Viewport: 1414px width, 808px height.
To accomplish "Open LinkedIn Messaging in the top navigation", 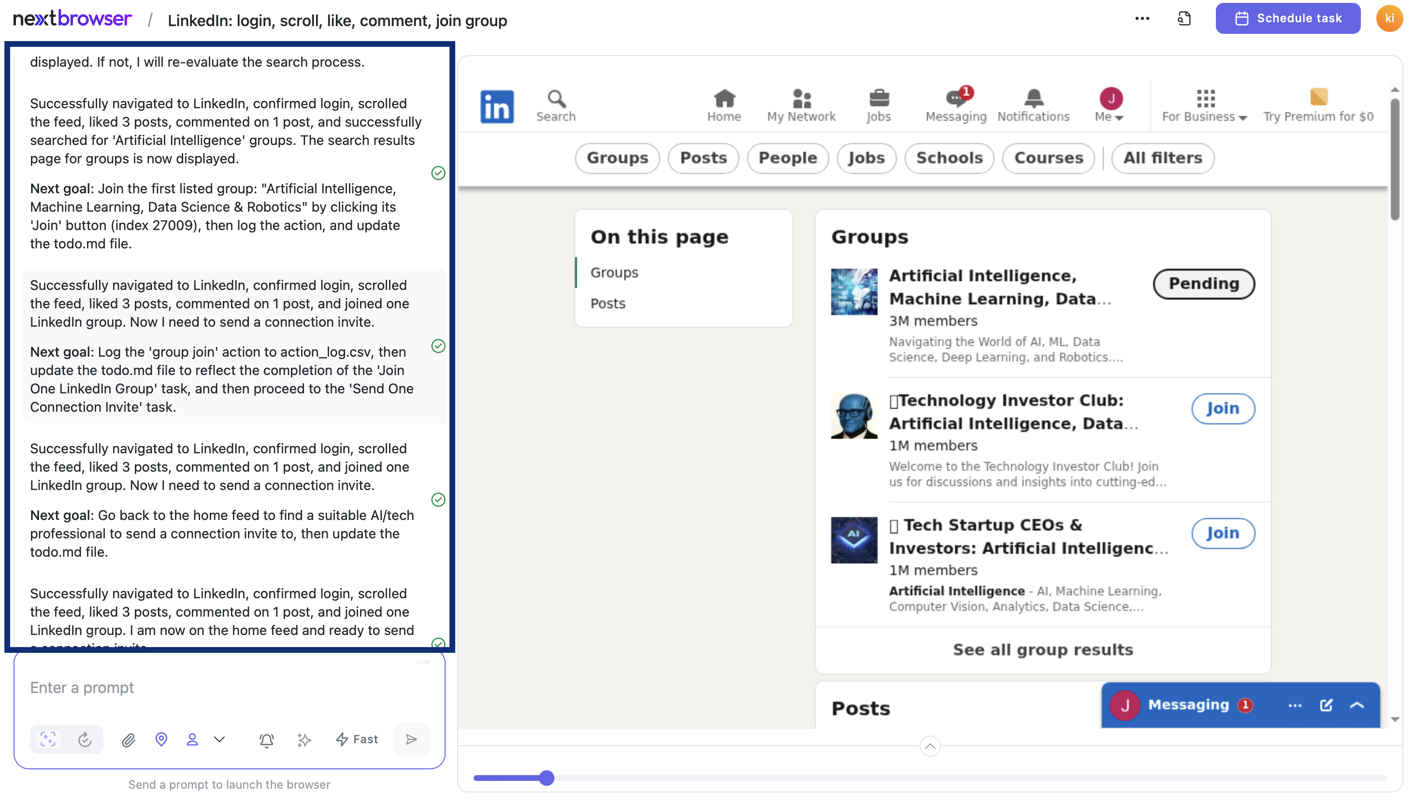I will click(x=955, y=105).
